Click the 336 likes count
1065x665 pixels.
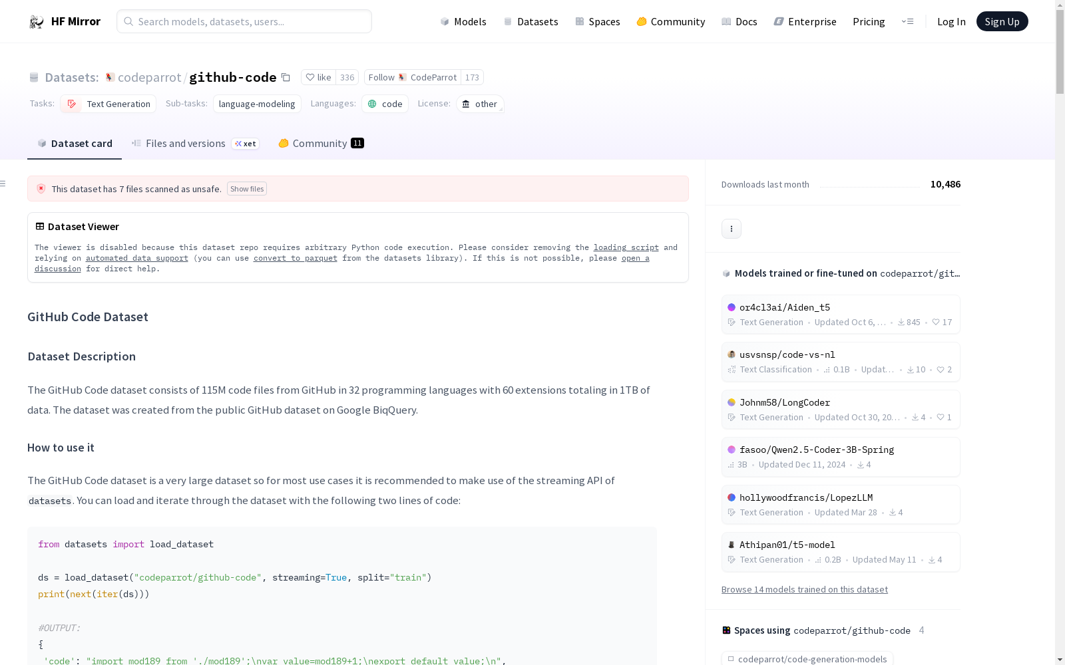347,77
